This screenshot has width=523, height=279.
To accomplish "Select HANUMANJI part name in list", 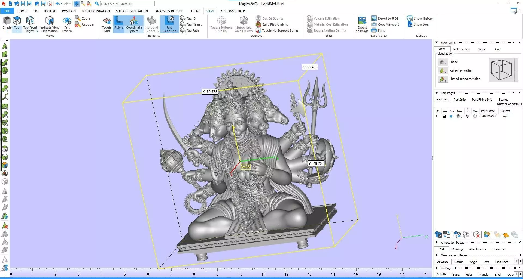I will click(x=488, y=116).
